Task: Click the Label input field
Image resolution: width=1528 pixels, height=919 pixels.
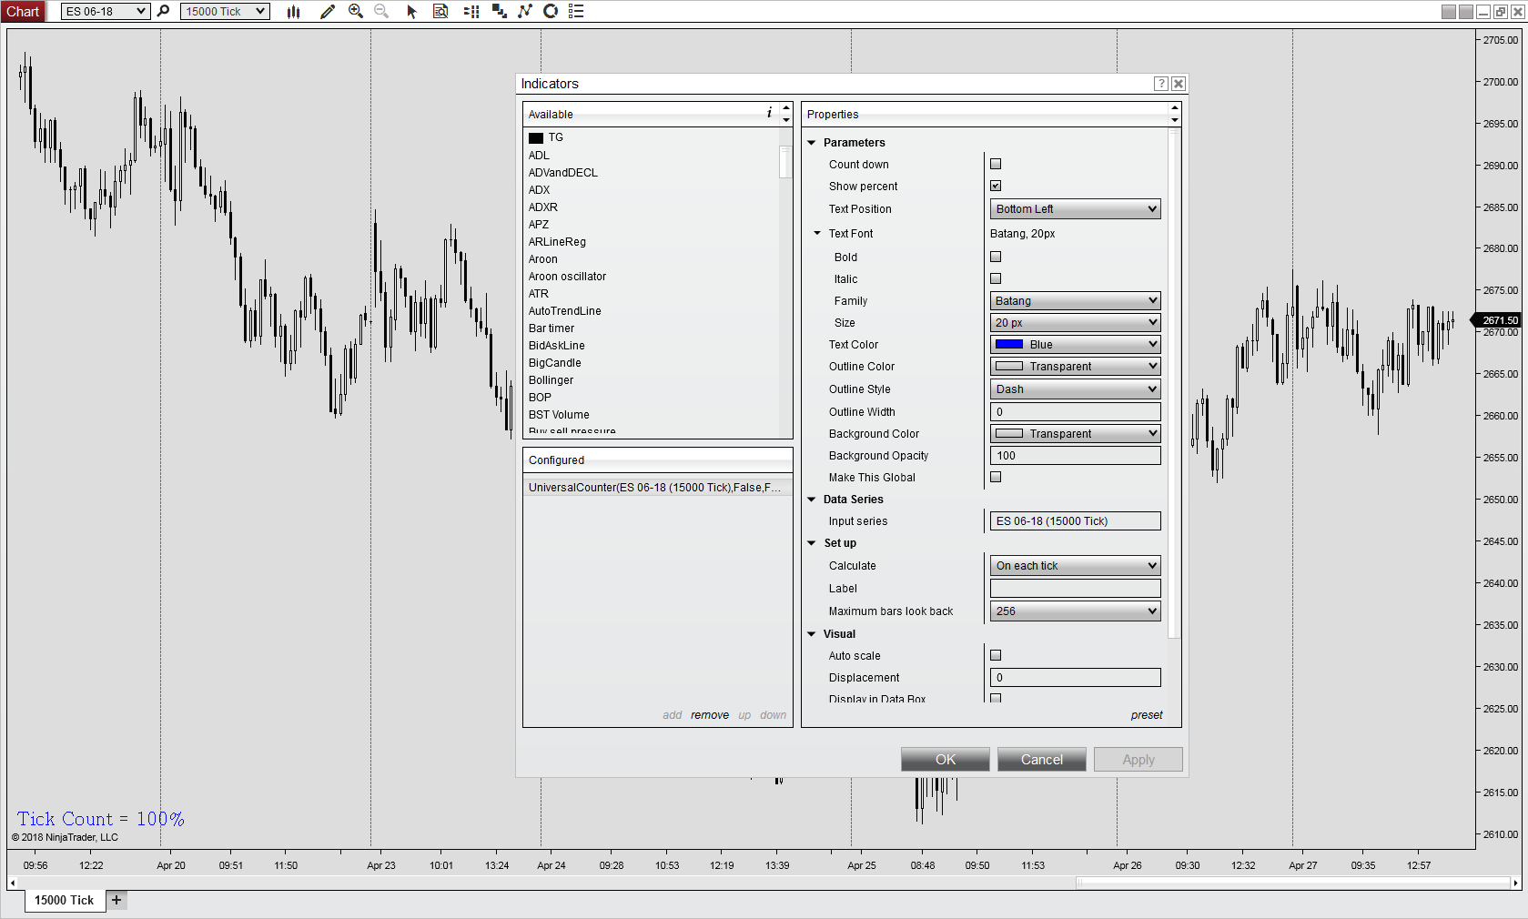Action: click(x=1075, y=589)
